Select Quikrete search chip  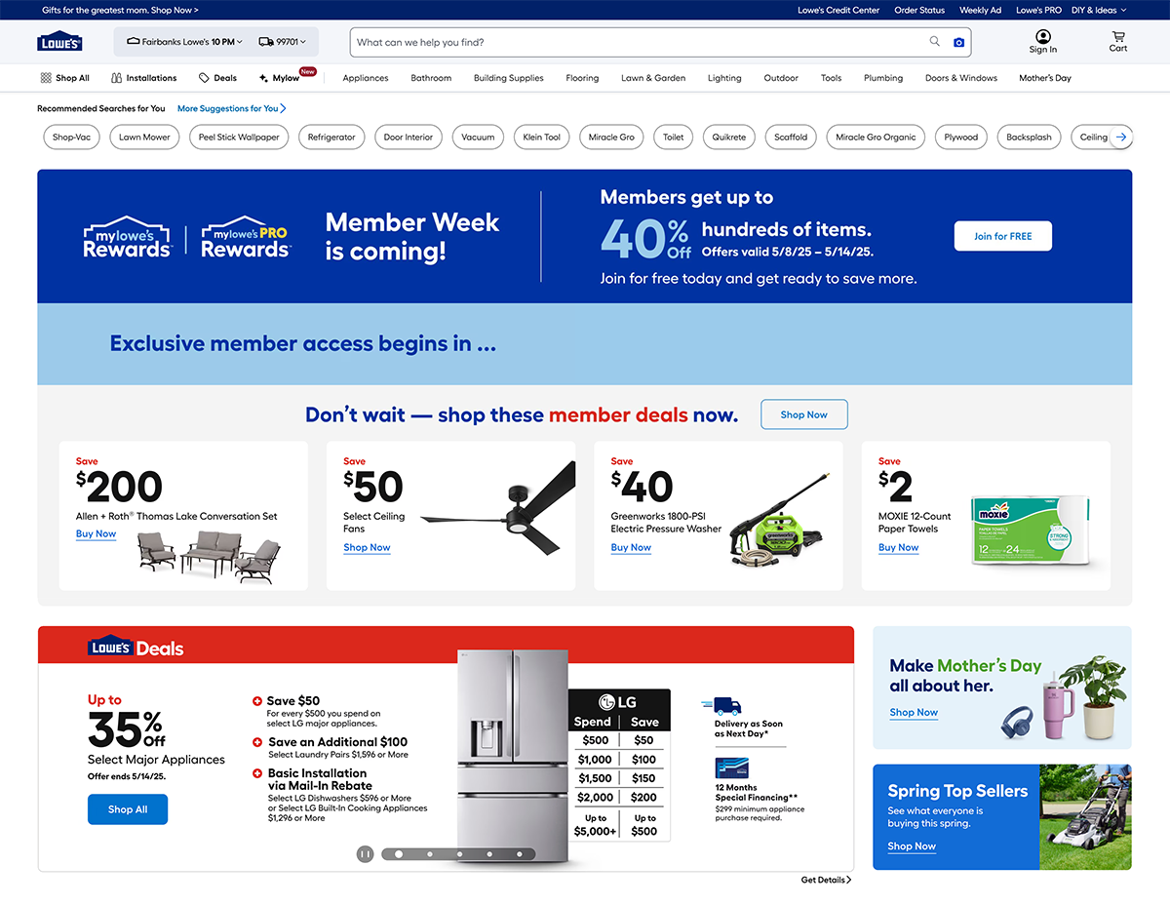[x=729, y=138]
